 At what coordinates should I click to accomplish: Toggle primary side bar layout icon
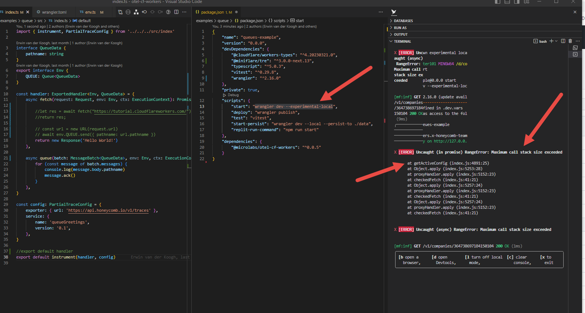[498, 2]
